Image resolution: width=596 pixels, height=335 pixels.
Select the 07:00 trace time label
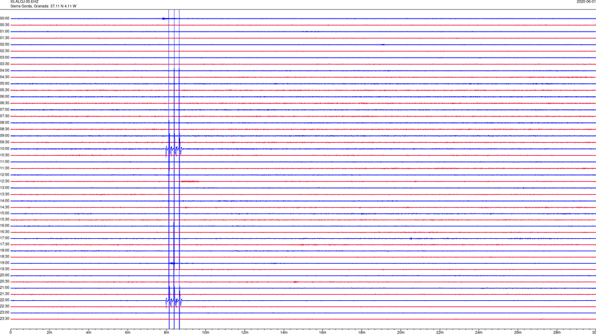[4, 109]
